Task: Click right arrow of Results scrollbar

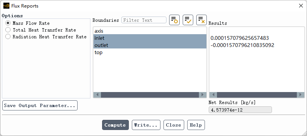Action: pyautogui.click(x=301, y=95)
